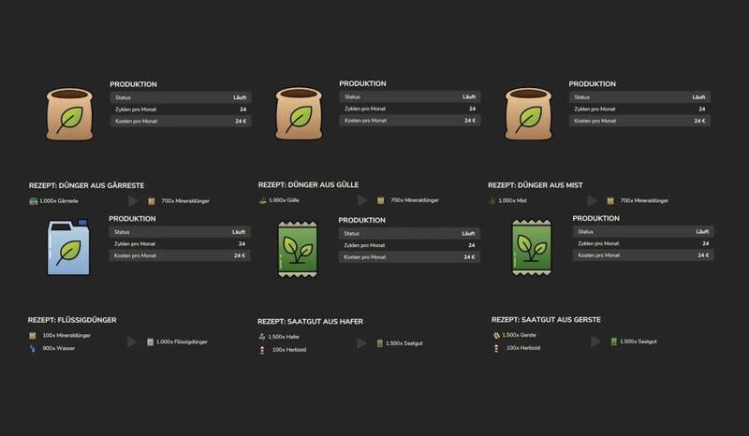
Task: Click the arrow in Dünger aus Gärreste recipe
Action: tap(133, 201)
